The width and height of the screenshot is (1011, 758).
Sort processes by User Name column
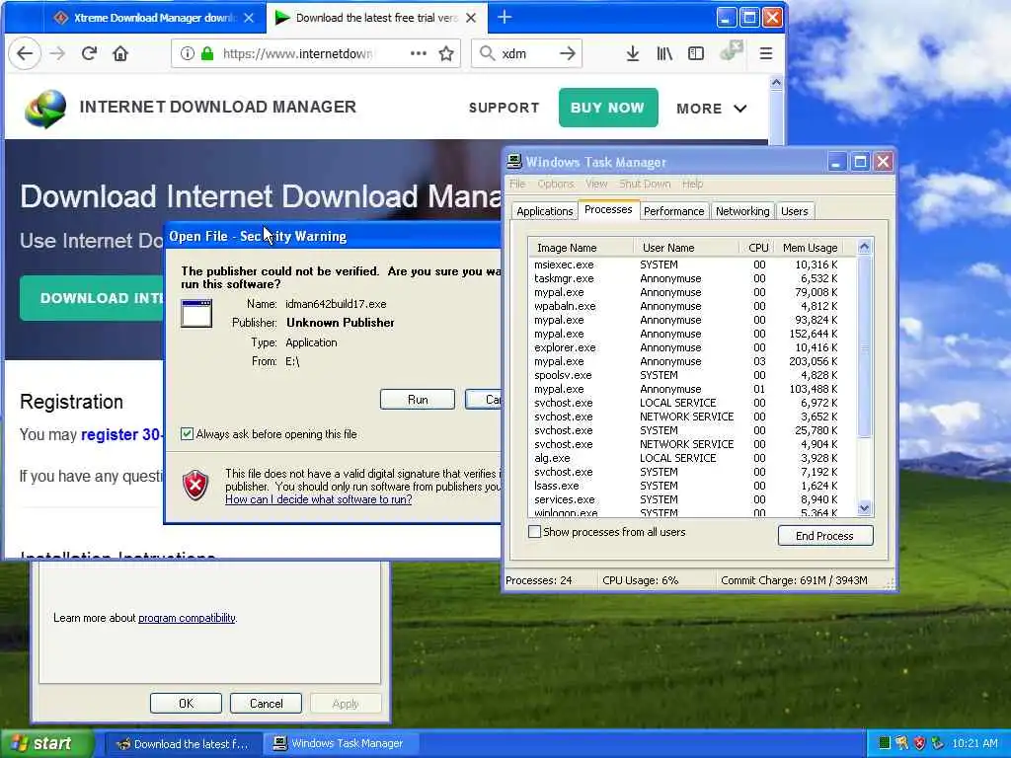point(686,248)
